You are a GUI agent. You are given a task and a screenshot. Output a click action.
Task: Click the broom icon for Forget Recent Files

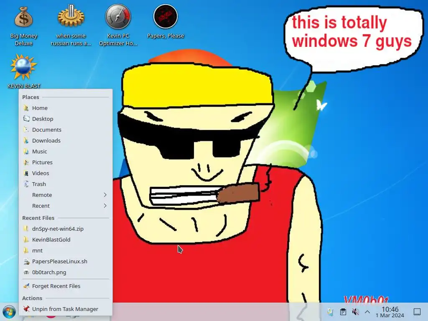[x=26, y=286]
